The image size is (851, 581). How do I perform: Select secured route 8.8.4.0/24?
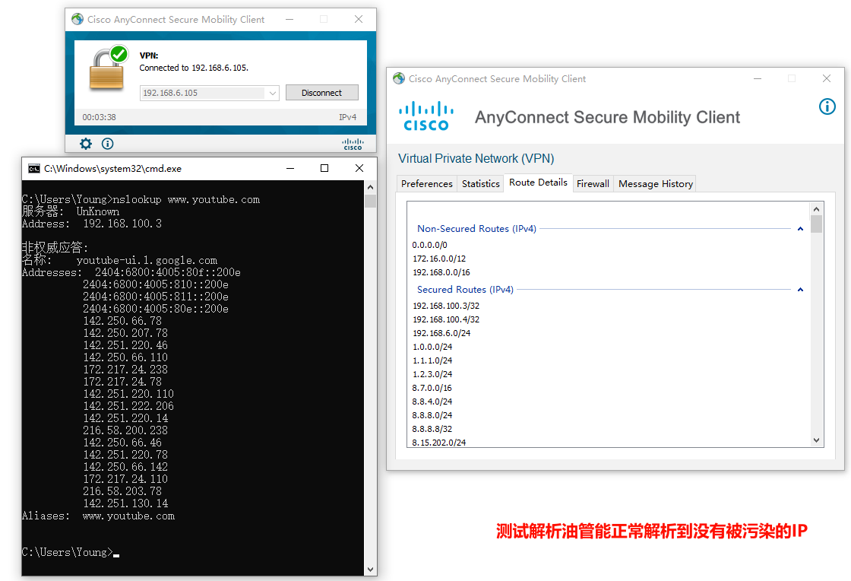tap(432, 402)
